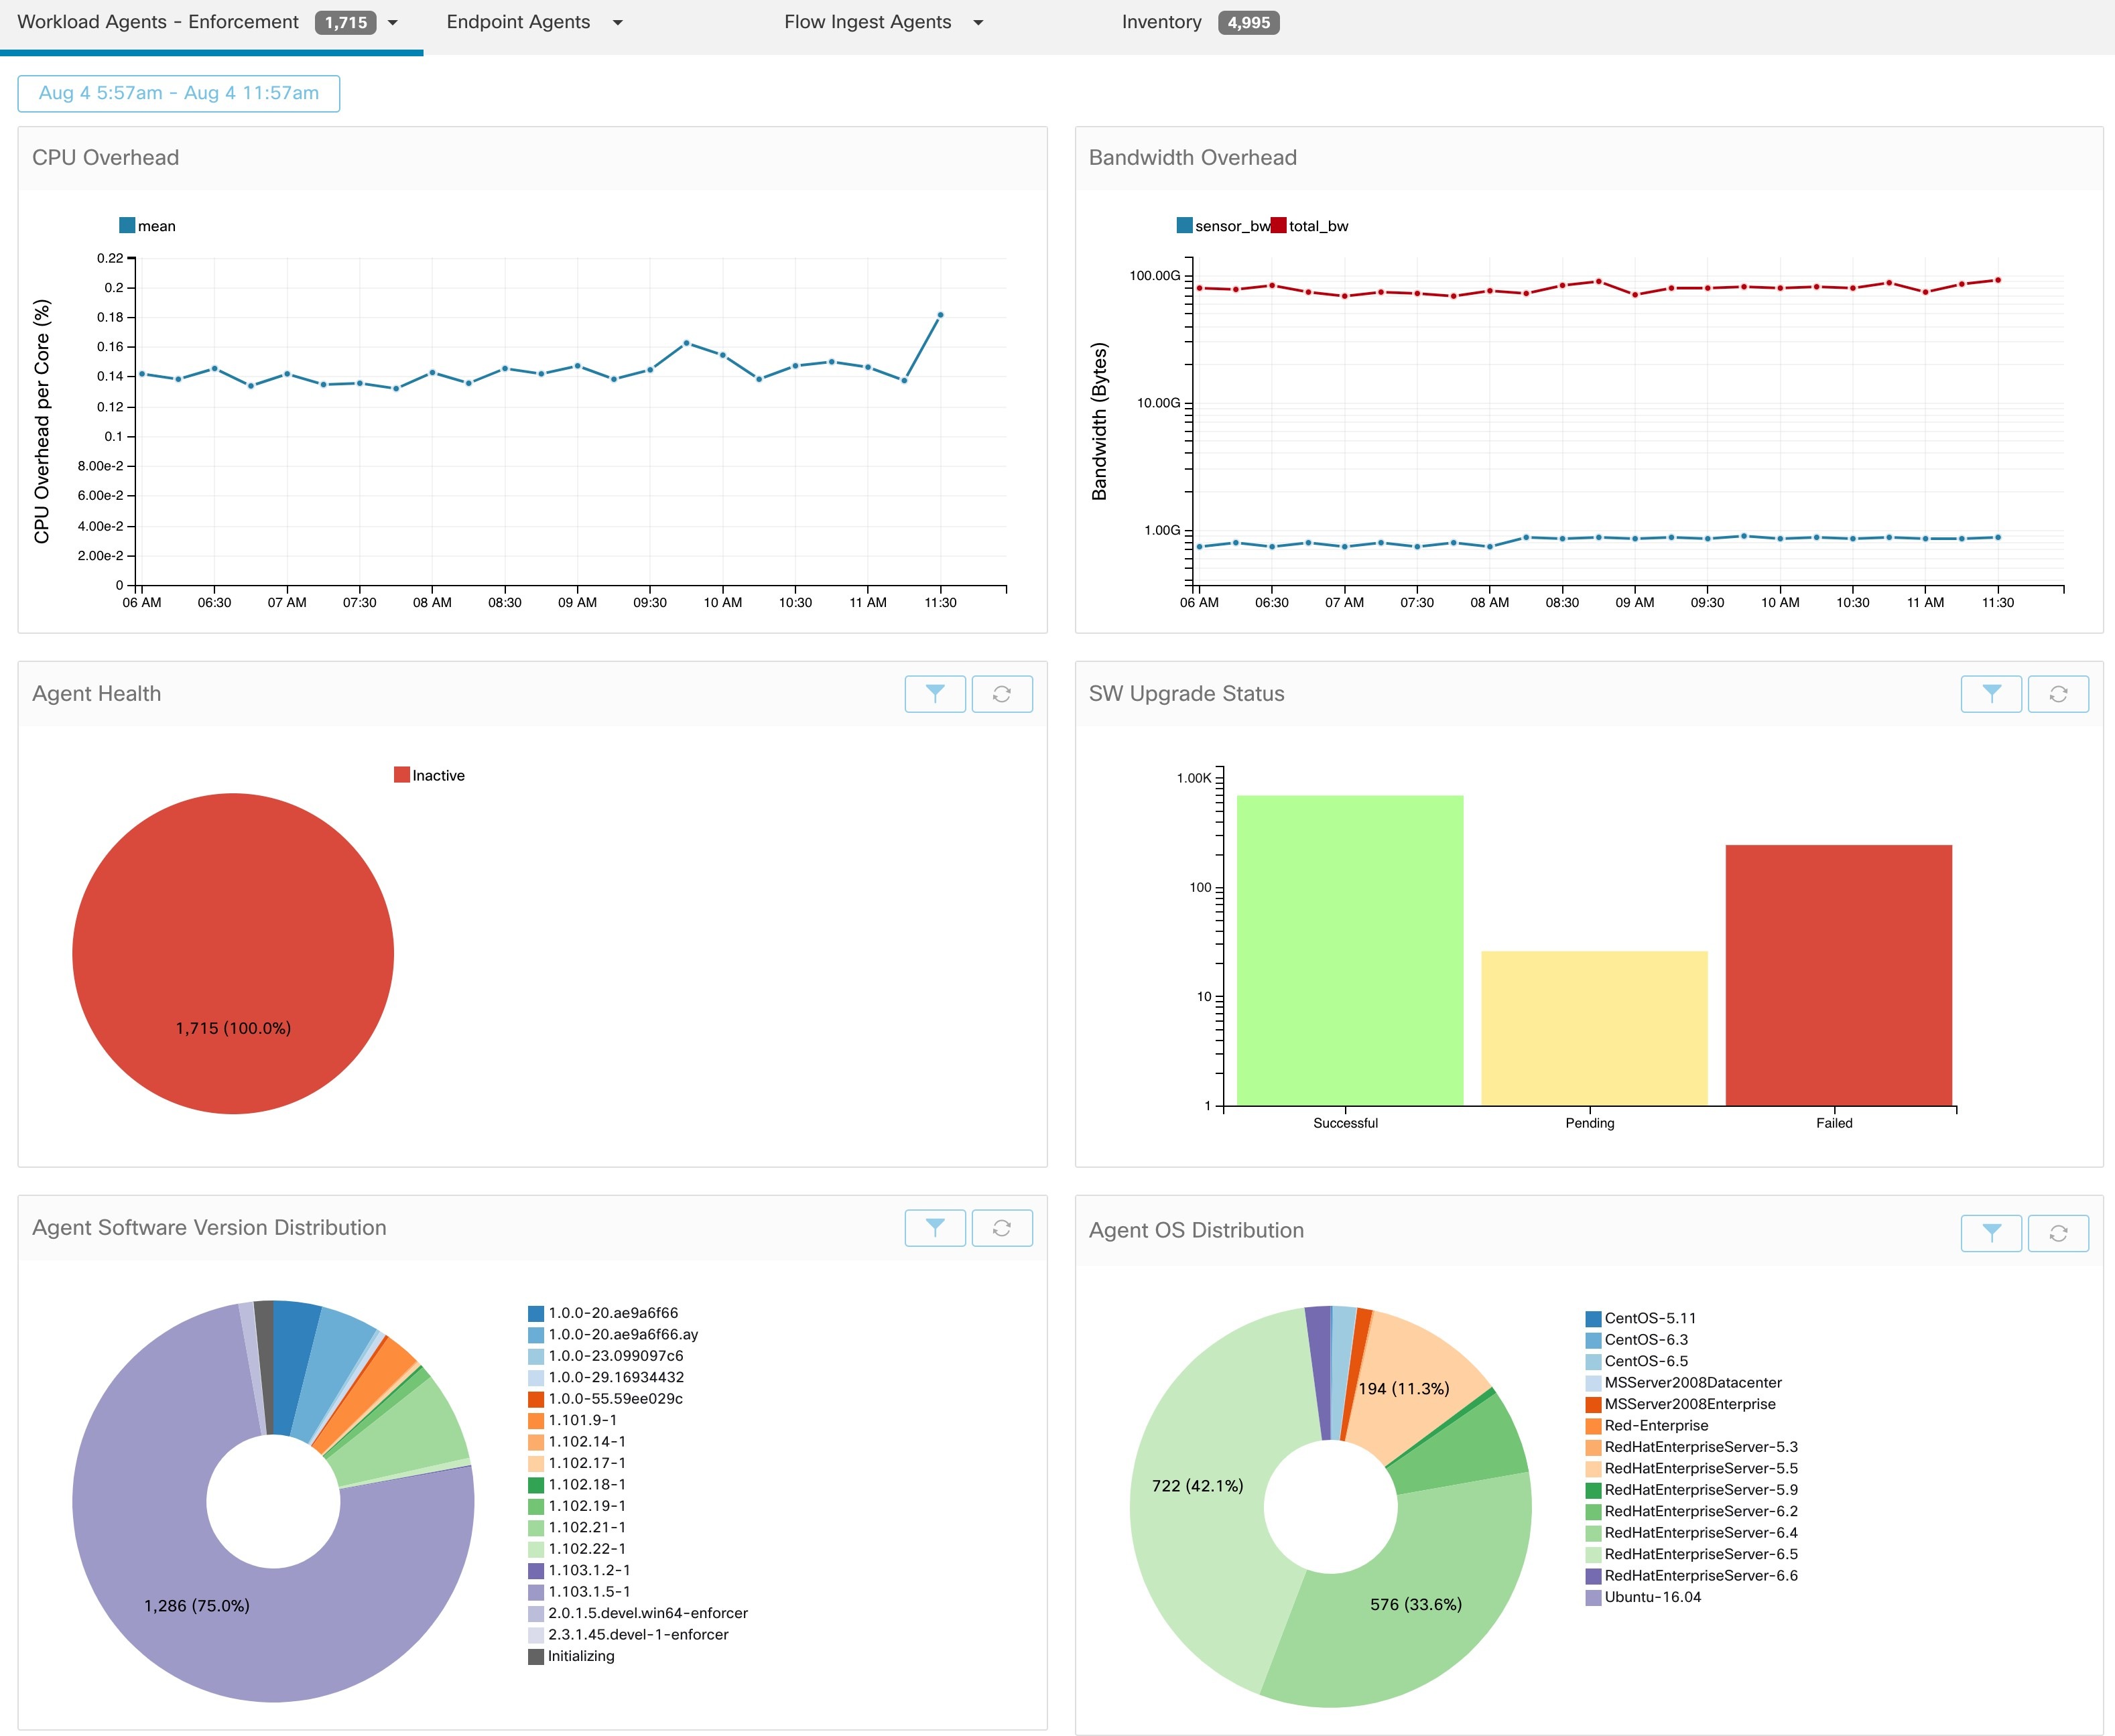The image size is (2115, 1736).
Task: Toggle sensor_bw series legend swatch
Action: coord(1185,225)
